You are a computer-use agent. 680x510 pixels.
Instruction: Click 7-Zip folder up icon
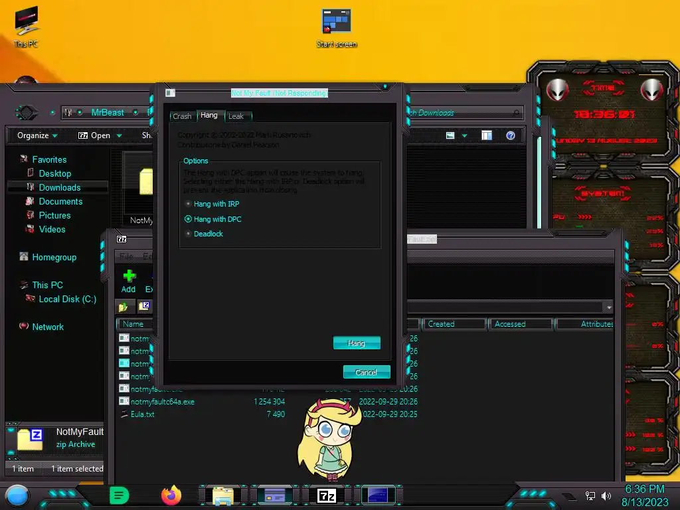click(123, 307)
